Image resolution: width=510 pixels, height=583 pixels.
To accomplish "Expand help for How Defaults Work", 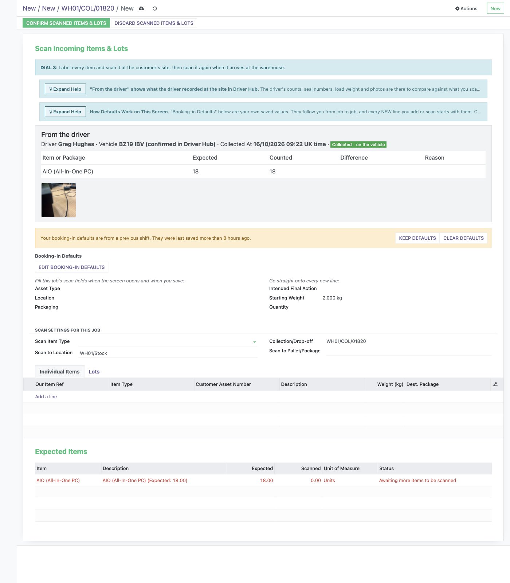I will tap(65, 111).
